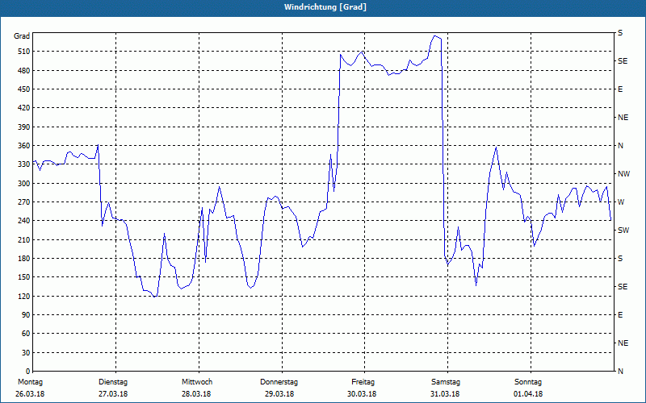Pick the 270 value on the degree axis

click(x=23, y=202)
